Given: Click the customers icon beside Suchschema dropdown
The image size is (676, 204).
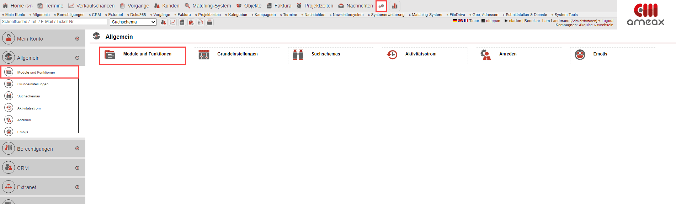Looking at the screenshot, I should [x=163, y=22].
